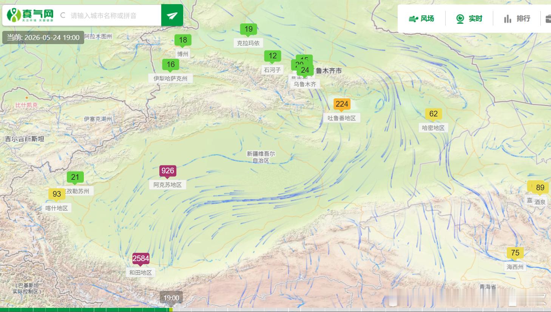Focus the city name search input

113,15
